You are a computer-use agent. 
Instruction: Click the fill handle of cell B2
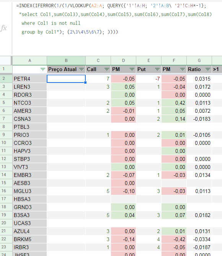pos(85,83)
